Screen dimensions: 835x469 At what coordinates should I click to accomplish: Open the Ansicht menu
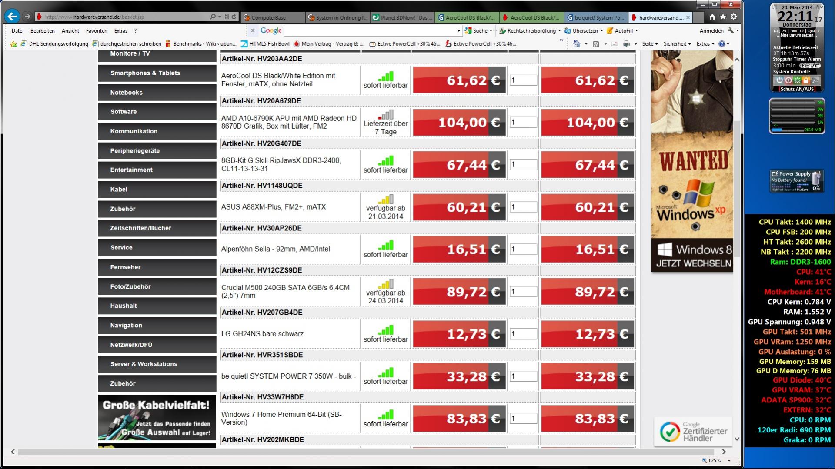click(70, 31)
